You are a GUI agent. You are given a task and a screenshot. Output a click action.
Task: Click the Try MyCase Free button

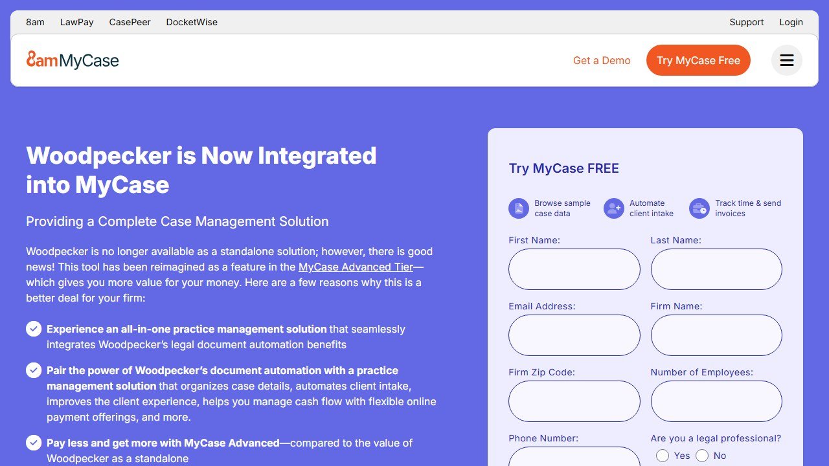tap(698, 60)
